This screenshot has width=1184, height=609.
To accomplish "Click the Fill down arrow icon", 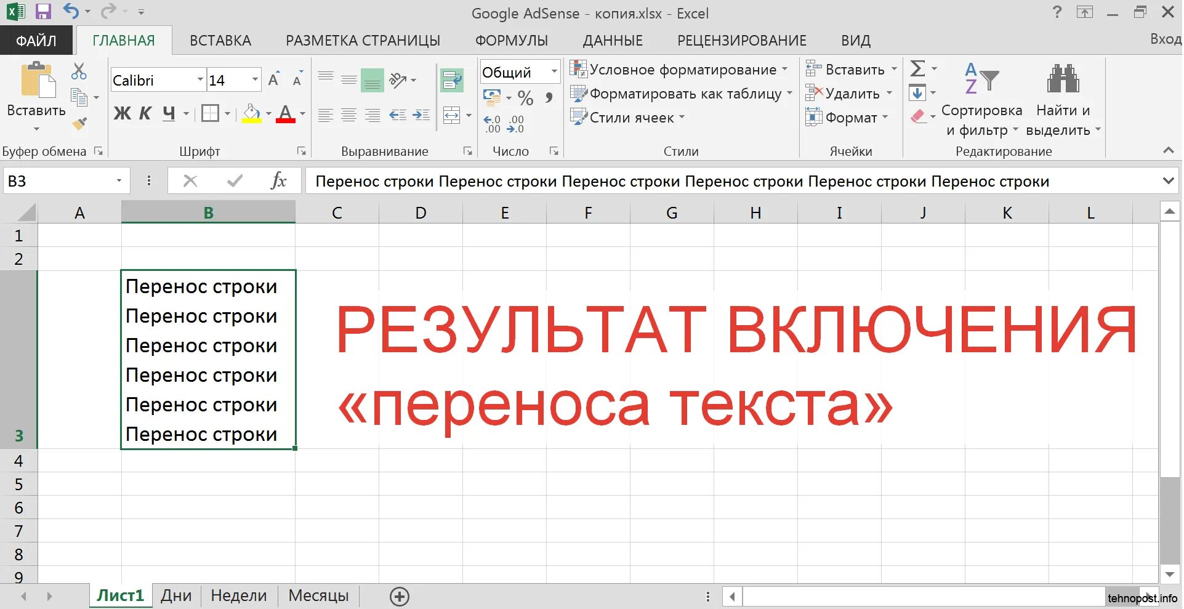I will coord(917,93).
